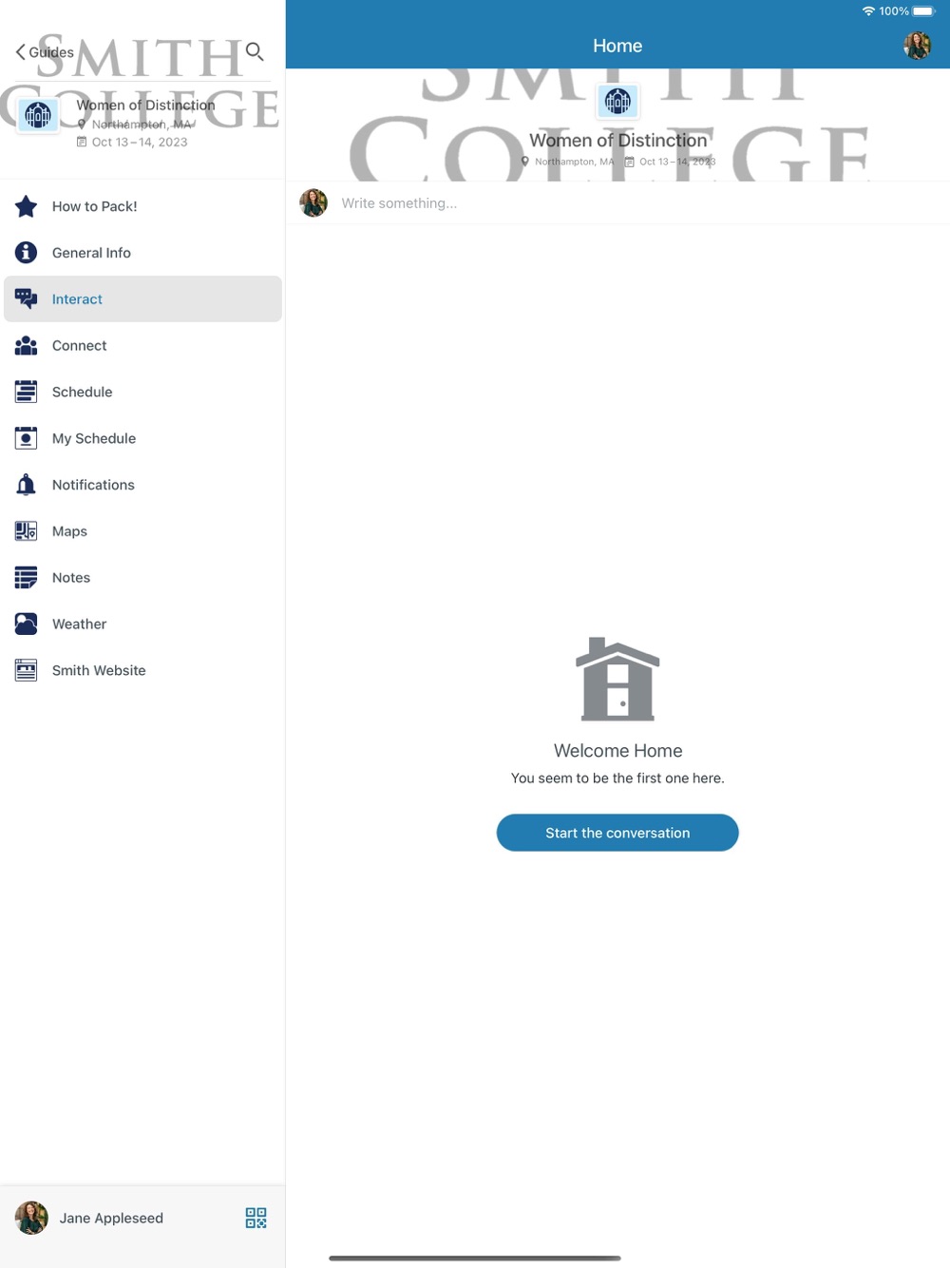The height and width of the screenshot is (1268, 950).
Task: Open the Notifications bell icon
Action: [26, 485]
